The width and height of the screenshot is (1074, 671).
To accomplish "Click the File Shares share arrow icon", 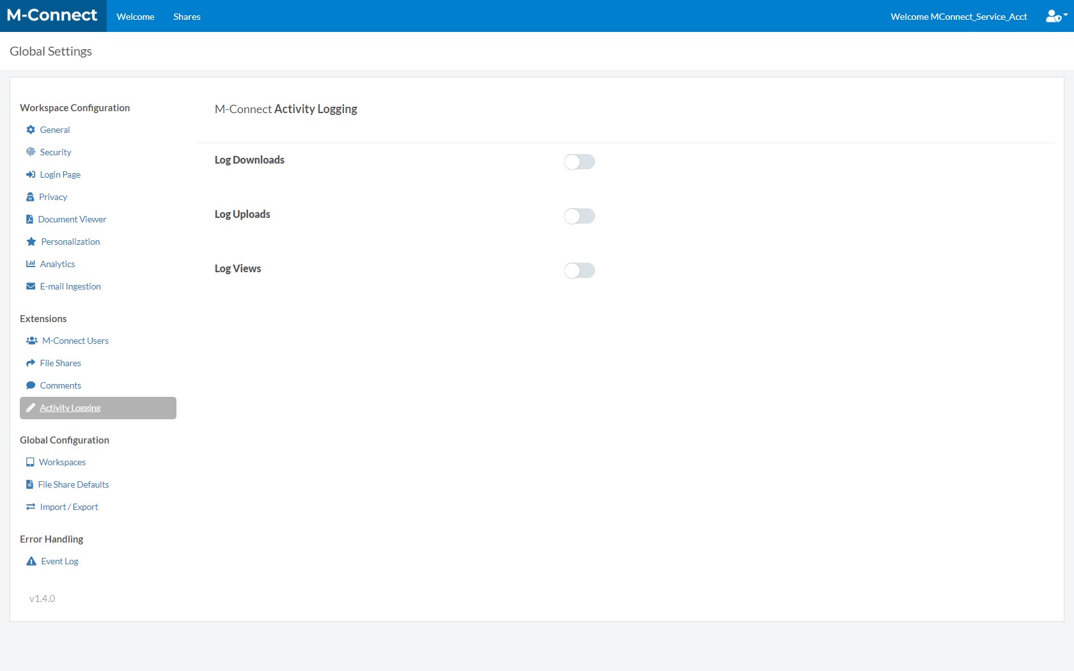I will [31, 363].
